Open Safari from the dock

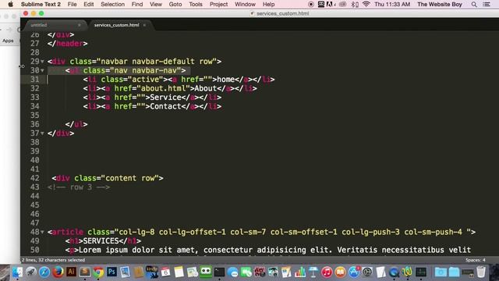44,272
